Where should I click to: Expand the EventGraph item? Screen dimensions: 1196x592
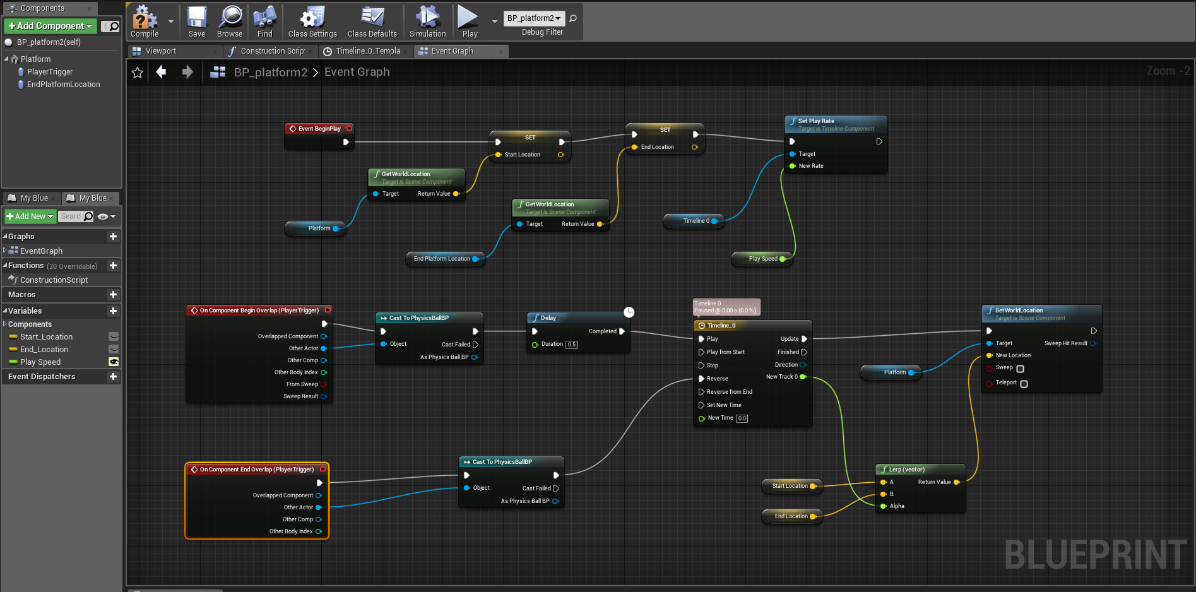click(5, 251)
